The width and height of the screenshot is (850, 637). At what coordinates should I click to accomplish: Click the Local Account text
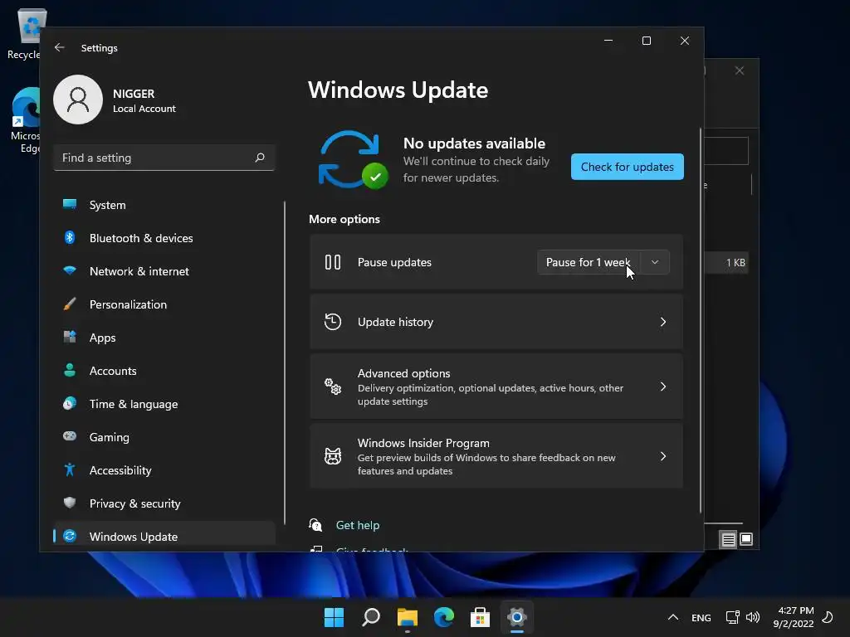[x=144, y=109]
